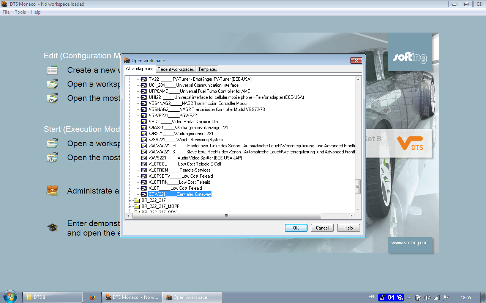Screen dimensions: 486x303
Task: Switch to the Recent workspaces tab
Action: click(176, 69)
